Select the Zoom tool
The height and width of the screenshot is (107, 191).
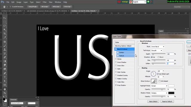point(5,93)
